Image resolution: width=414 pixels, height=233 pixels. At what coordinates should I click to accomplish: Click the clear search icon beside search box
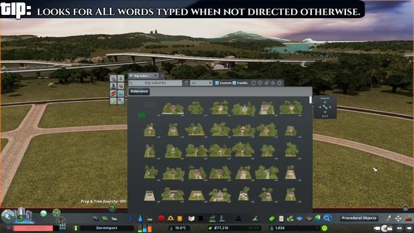(x=186, y=83)
